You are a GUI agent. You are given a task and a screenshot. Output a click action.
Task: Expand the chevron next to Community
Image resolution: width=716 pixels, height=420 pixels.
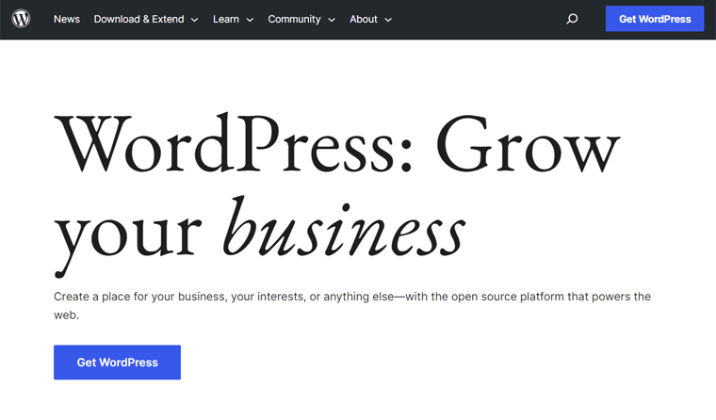(x=331, y=20)
